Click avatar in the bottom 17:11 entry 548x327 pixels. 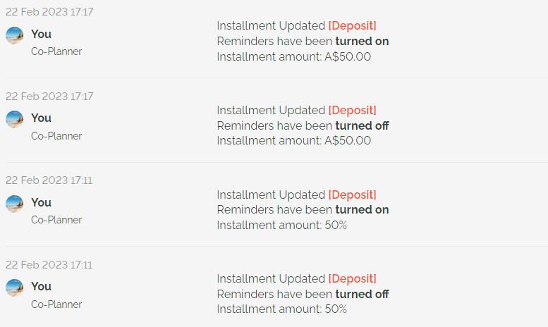[x=14, y=288]
